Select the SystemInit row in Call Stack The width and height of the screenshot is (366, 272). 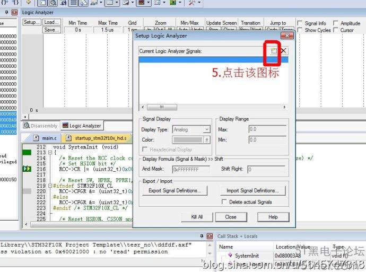pyautogui.click(x=291, y=256)
